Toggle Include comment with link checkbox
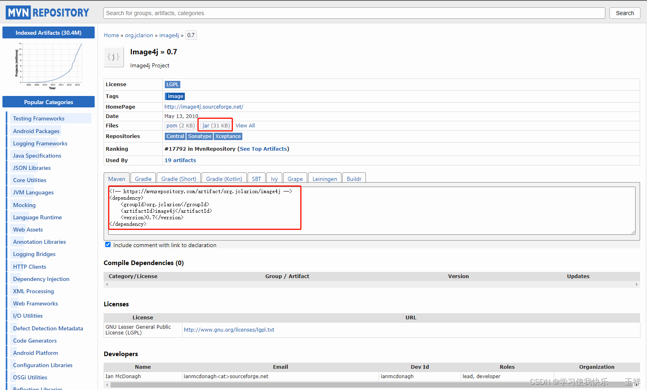This screenshot has height=390, width=647. pyautogui.click(x=108, y=245)
